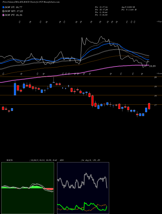Open the green MACD histogram panel

(x=28, y=188)
